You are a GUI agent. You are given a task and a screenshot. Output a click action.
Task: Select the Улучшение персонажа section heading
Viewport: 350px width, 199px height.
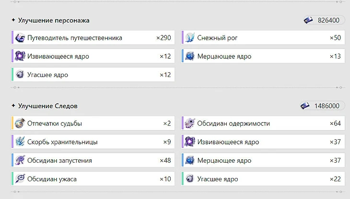point(54,21)
